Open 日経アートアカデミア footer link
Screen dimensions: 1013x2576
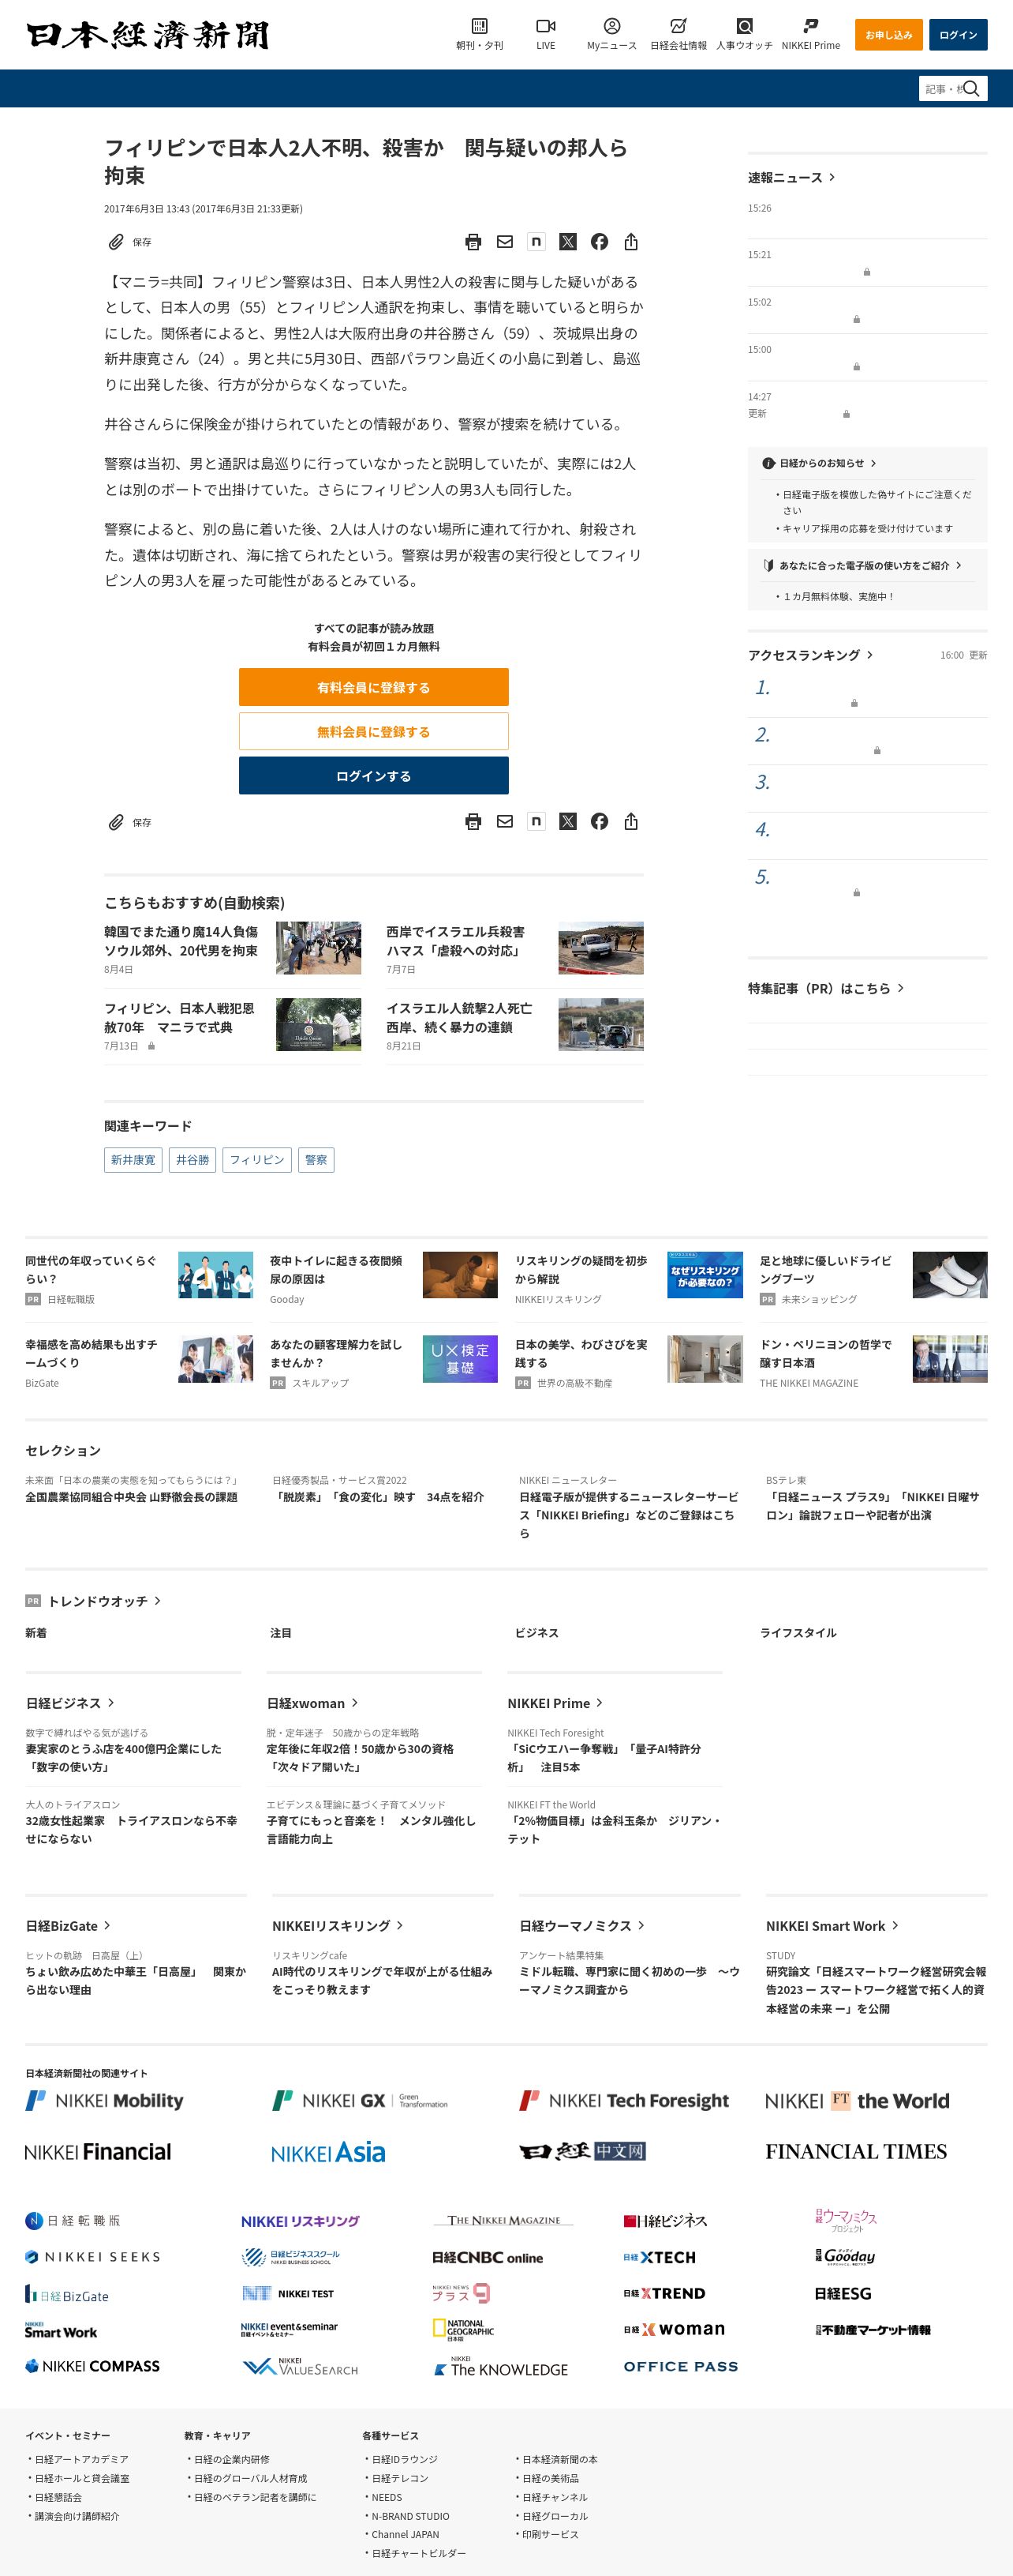81,2459
